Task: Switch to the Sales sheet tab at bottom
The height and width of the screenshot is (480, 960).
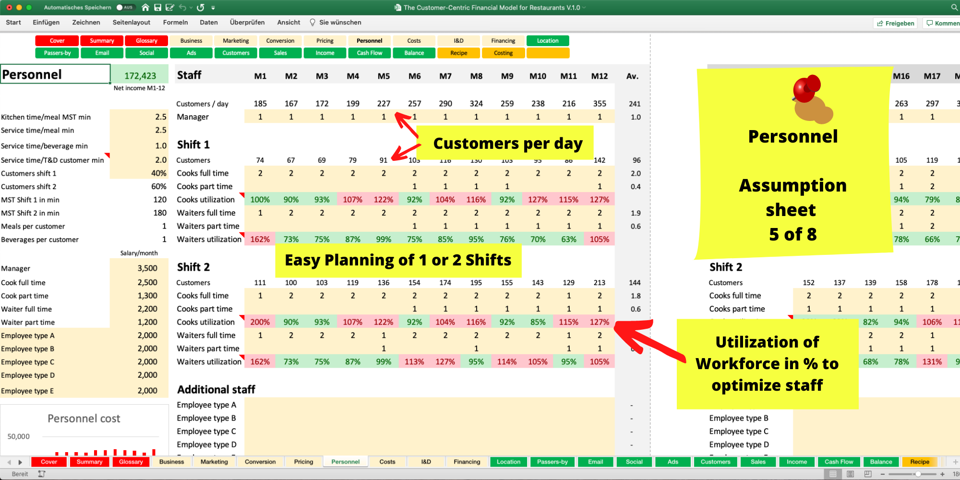Action: [758, 462]
